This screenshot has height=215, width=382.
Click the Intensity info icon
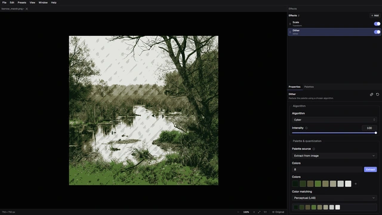(x=306, y=128)
